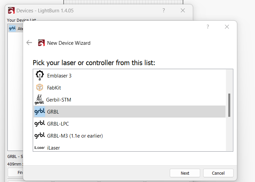Click the Emblaser 3 lightbulb gear icon
The width and height of the screenshot is (255, 182).
tap(40, 75)
